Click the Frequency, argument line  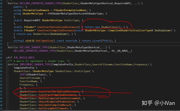[27, 85]
